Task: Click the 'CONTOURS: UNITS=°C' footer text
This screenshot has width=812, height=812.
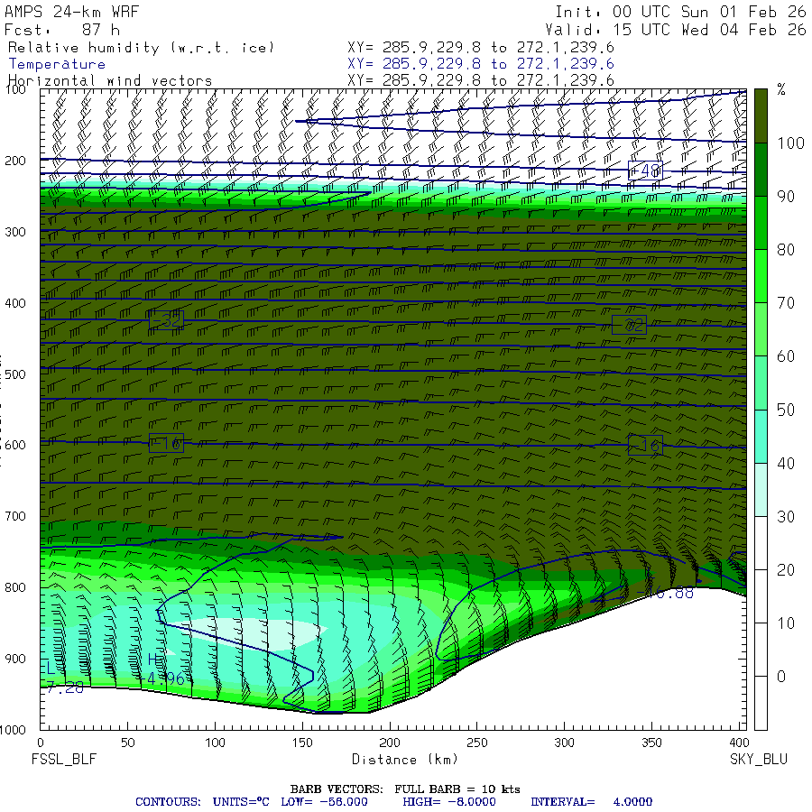Action: [x=202, y=802]
